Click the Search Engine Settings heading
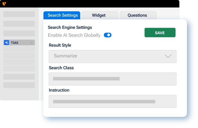Viewport: 198px width, 128px height. click(70, 27)
